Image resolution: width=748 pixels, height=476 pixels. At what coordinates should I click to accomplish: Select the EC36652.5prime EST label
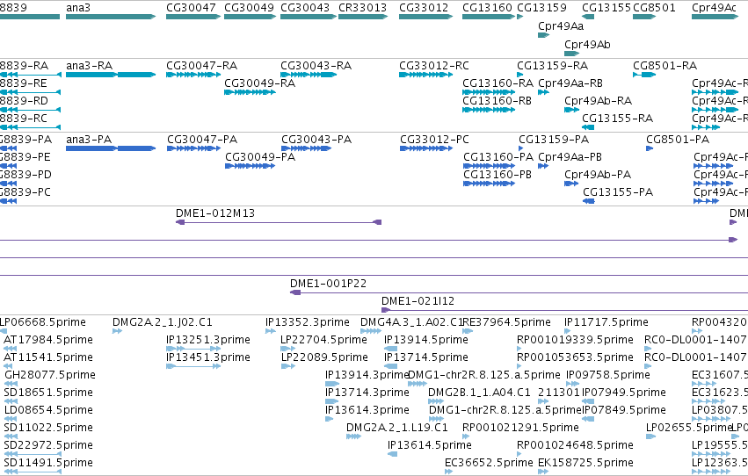click(489, 463)
